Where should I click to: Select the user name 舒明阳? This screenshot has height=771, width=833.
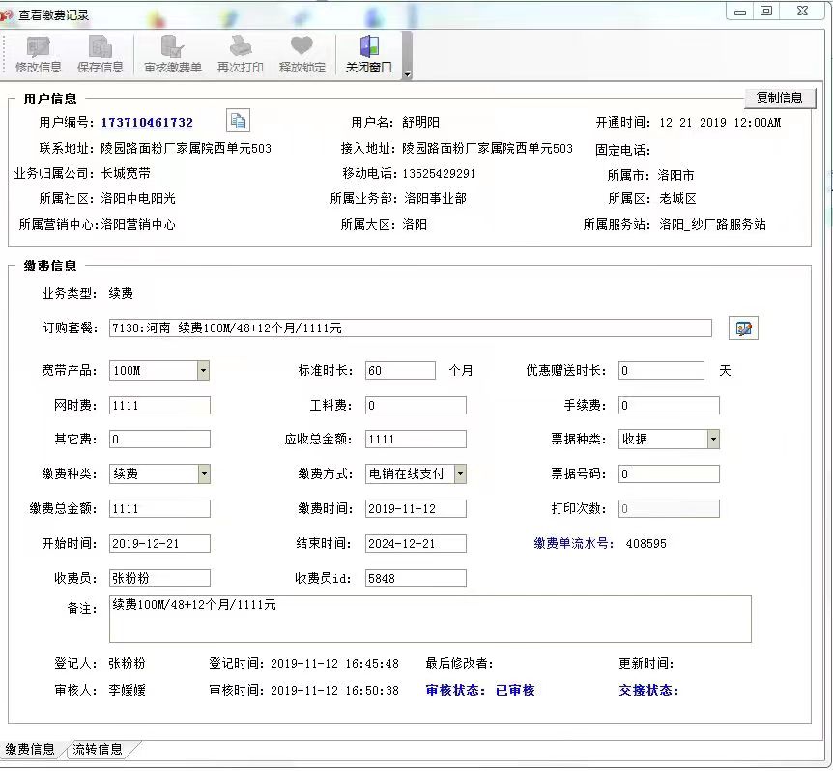(x=420, y=122)
